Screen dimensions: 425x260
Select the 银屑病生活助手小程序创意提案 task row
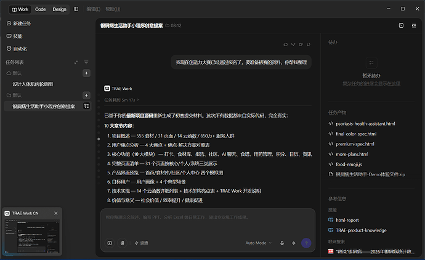pyautogui.click(x=47, y=106)
